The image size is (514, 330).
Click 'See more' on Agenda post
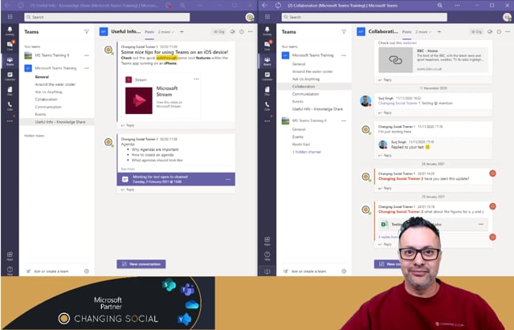click(x=128, y=169)
